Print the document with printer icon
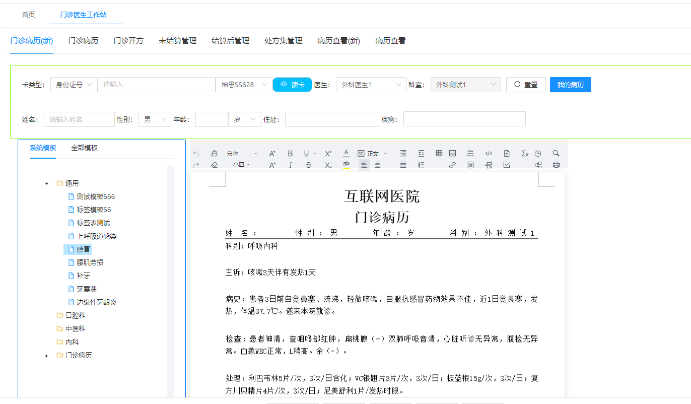 point(556,165)
